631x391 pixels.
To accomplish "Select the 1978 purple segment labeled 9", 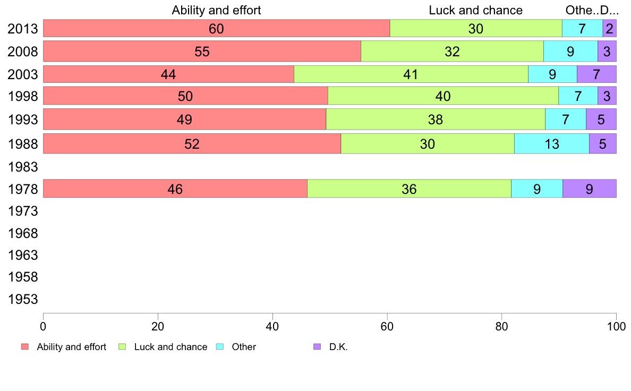I will tap(590, 189).
